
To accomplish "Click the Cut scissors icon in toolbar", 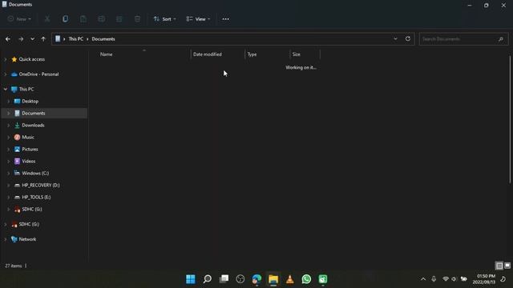I will pos(47,19).
